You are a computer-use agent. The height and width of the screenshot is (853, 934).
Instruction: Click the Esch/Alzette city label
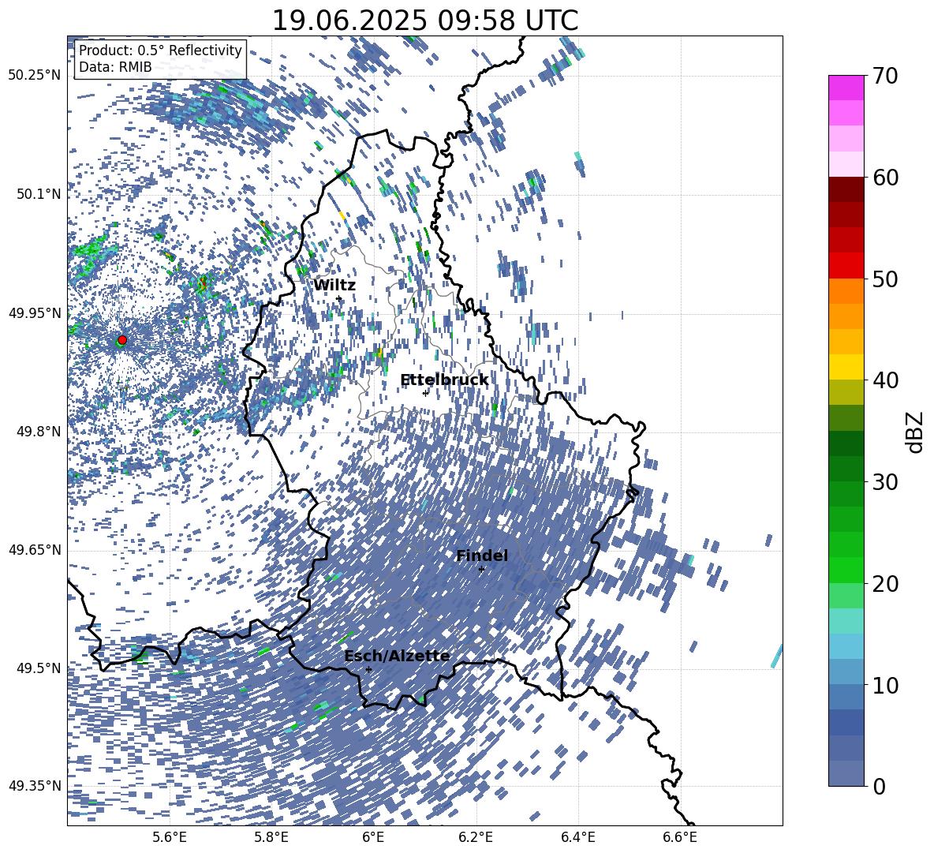click(397, 657)
